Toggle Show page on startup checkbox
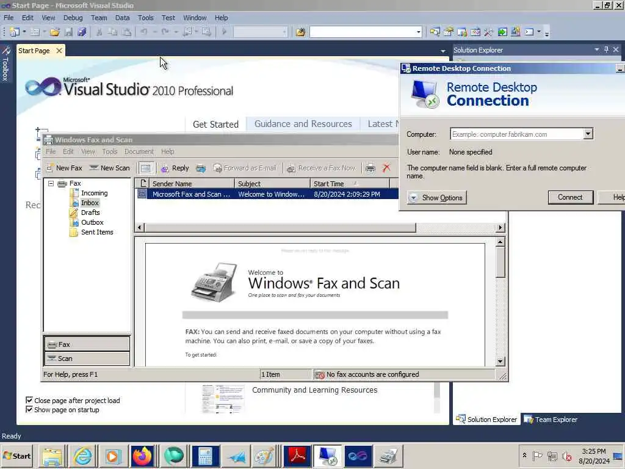The height and width of the screenshot is (469, 625). click(29, 409)
